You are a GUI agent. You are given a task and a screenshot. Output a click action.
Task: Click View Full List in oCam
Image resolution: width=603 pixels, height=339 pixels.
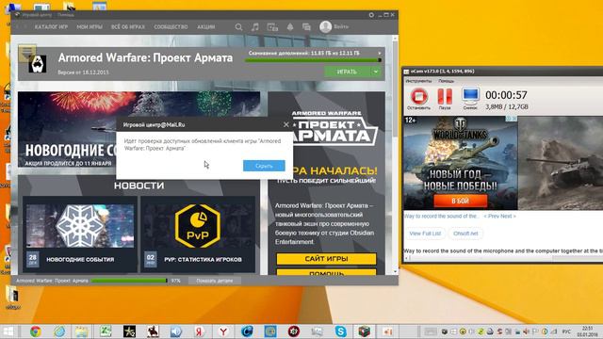pyautogui.click(x=425, y=234)
